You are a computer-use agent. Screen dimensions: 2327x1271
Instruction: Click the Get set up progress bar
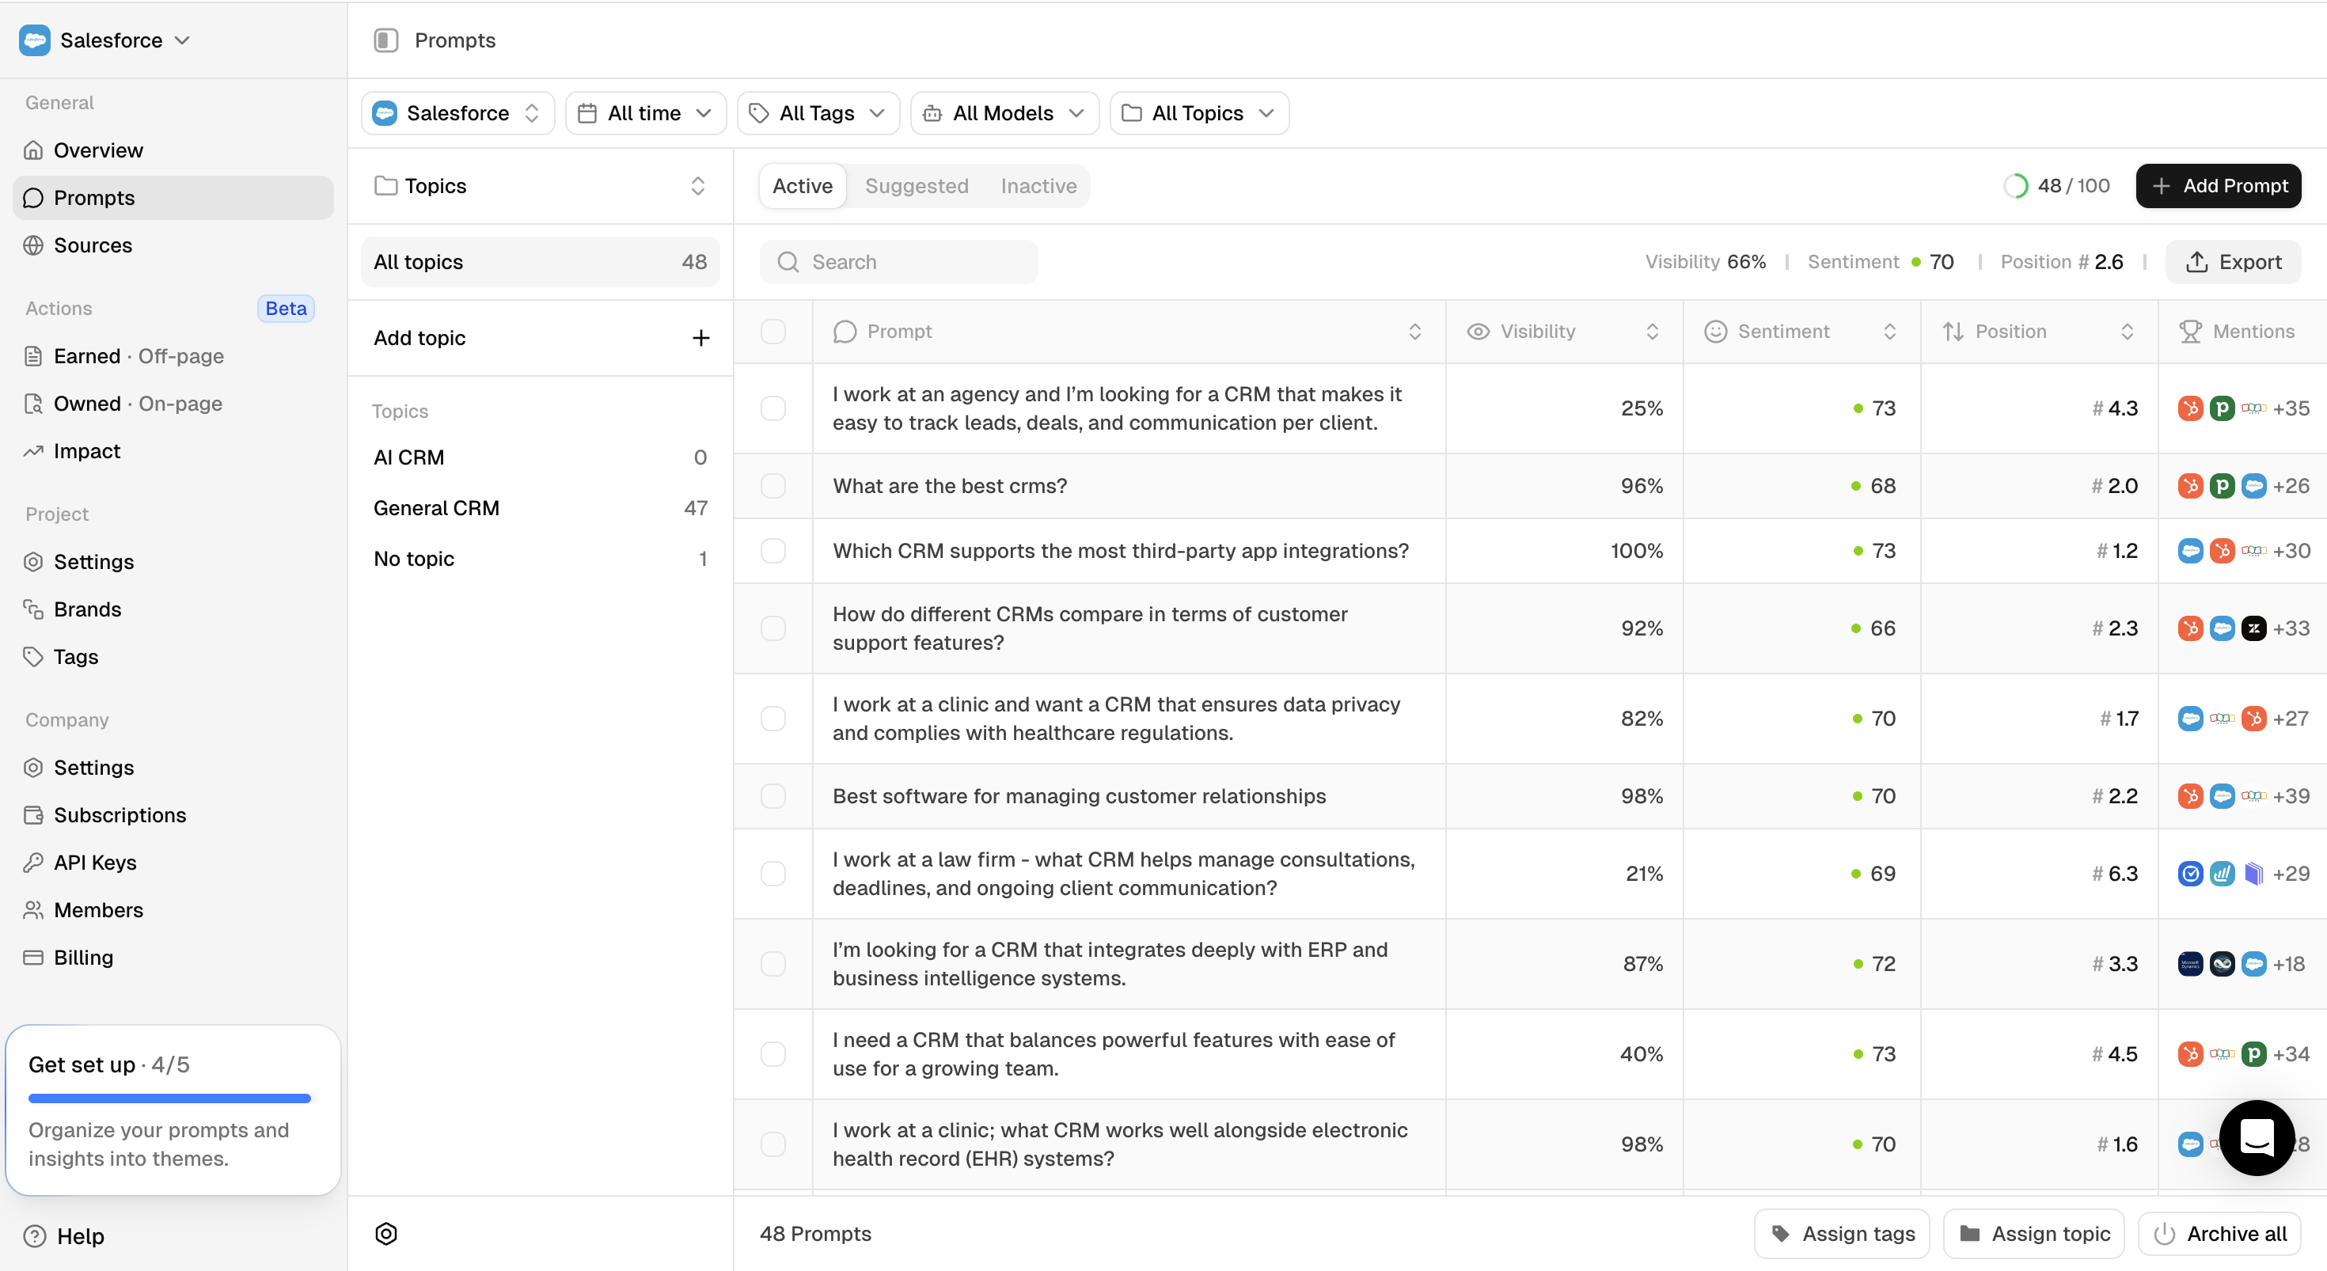(x=170, y=1098)
